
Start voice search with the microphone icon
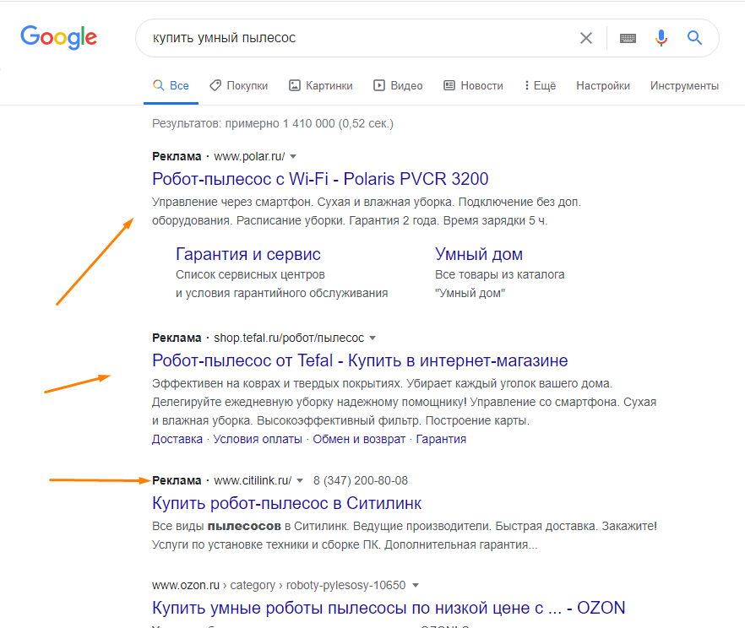pos(661,37)
